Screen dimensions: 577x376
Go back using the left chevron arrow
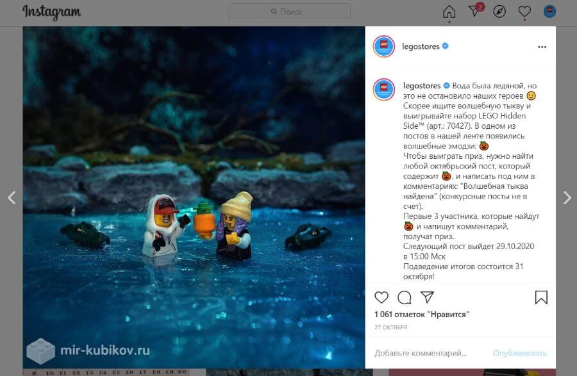[x=10, y=199]
